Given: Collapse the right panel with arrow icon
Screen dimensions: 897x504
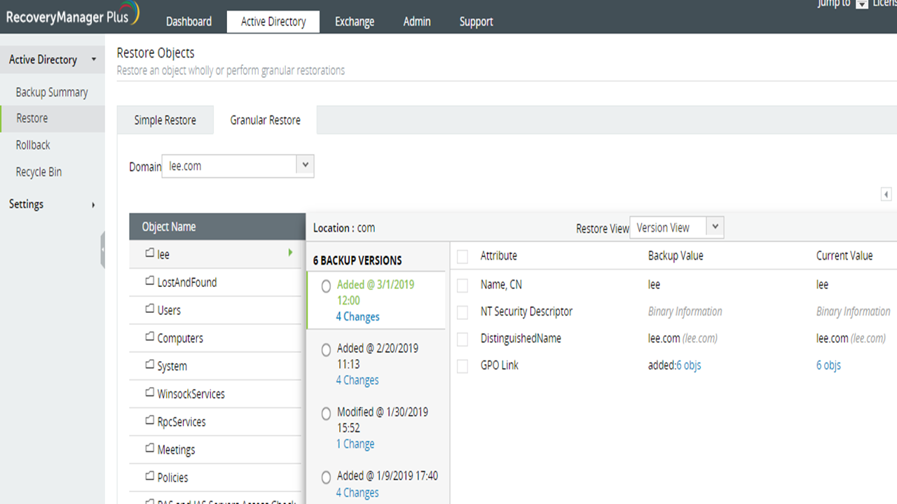Looking at the screenshot, I should tap(886, 195).
